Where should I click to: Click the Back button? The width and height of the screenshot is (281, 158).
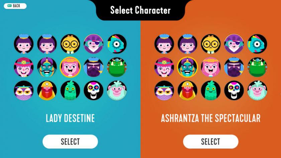(x=15, y=6)
